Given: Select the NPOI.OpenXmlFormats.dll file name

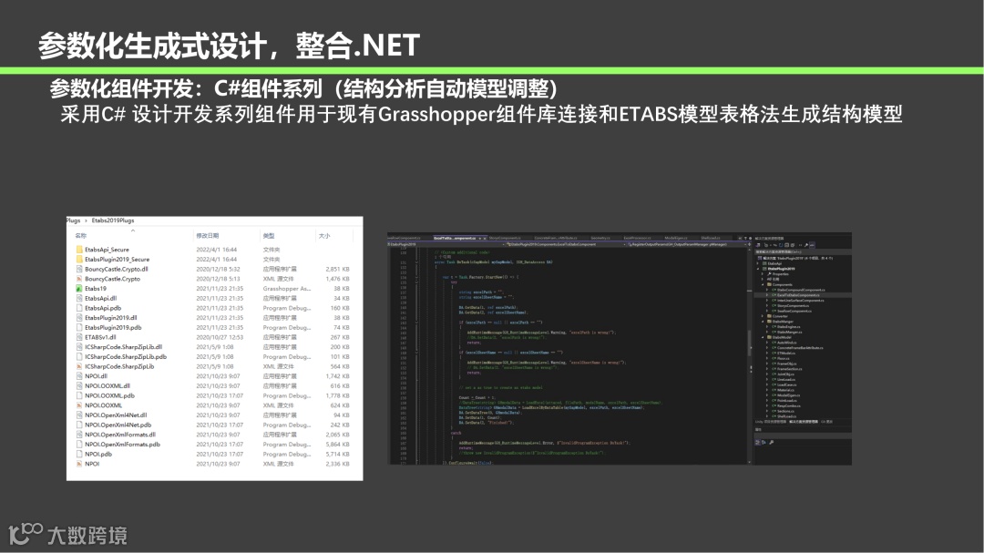Looking at the screenshot, I should coord(120,435).
